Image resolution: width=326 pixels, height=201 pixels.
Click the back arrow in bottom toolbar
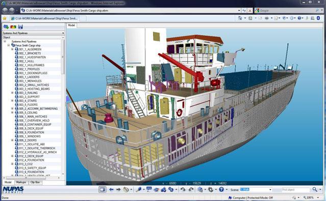click(111, 190)
